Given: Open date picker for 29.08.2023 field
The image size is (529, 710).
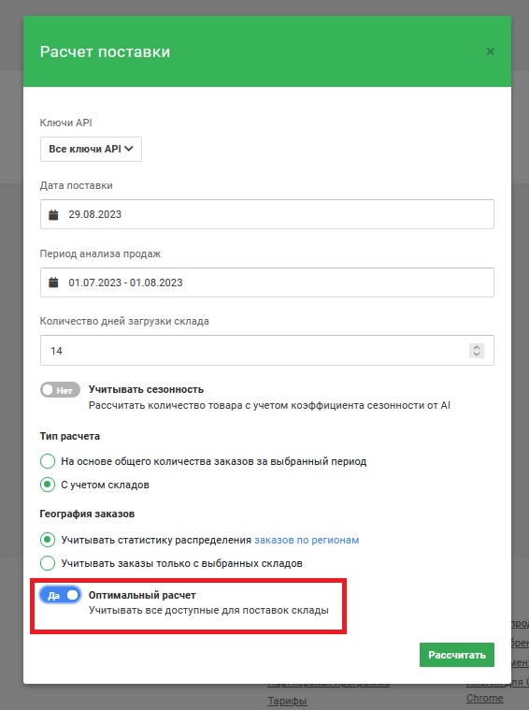Looking at the screenshot, I should (267, 214).
